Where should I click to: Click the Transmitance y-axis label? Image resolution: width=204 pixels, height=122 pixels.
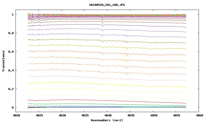[x=3, y=61]
